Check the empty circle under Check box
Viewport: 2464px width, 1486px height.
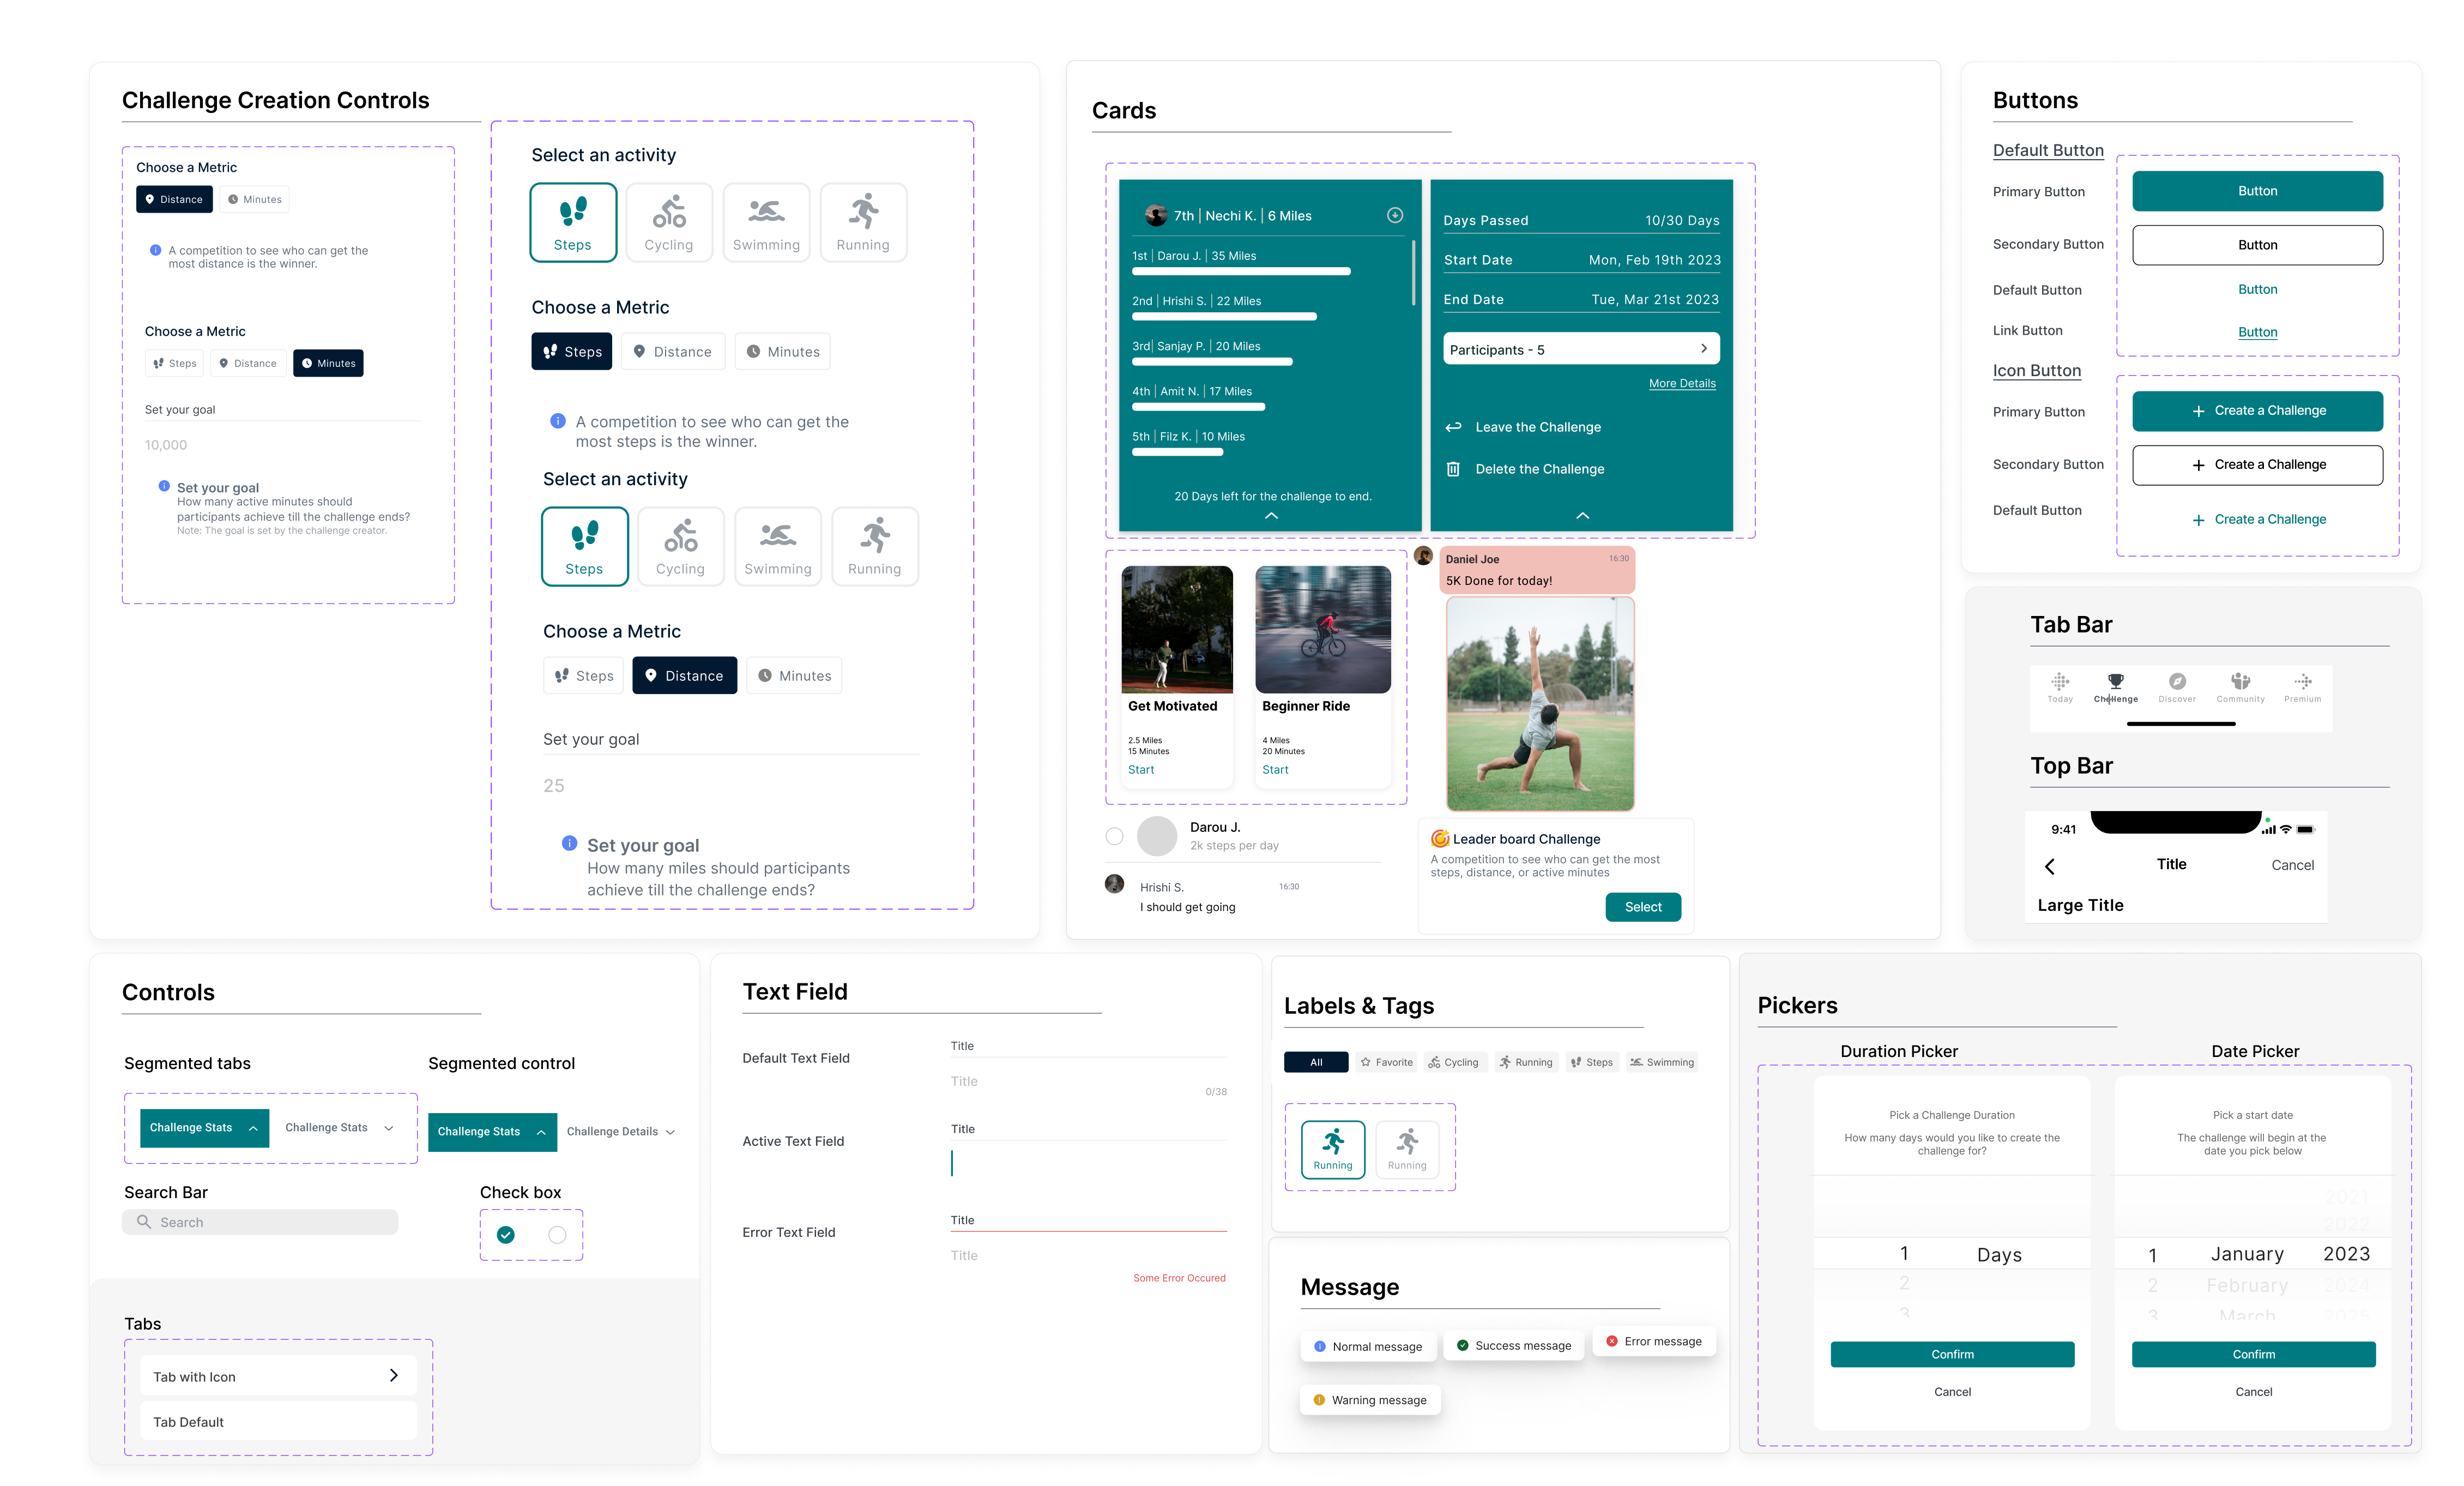point(557,1235)
